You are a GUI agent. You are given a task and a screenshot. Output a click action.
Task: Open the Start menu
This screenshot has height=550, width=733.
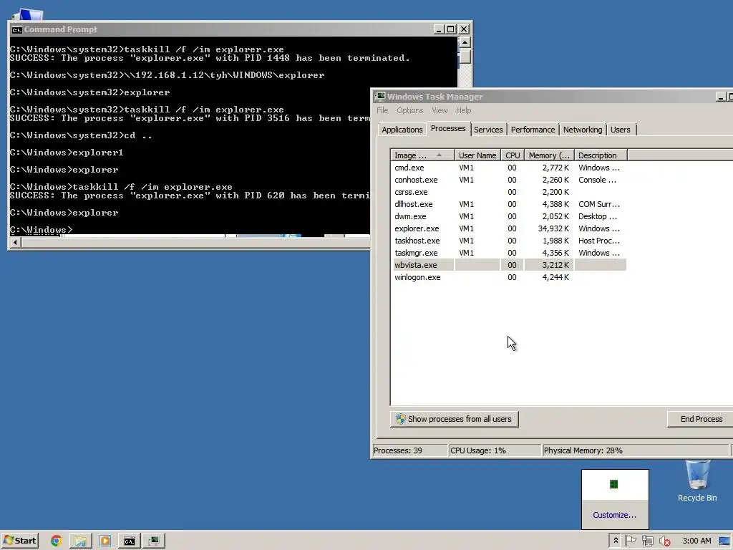click(19, 541)
